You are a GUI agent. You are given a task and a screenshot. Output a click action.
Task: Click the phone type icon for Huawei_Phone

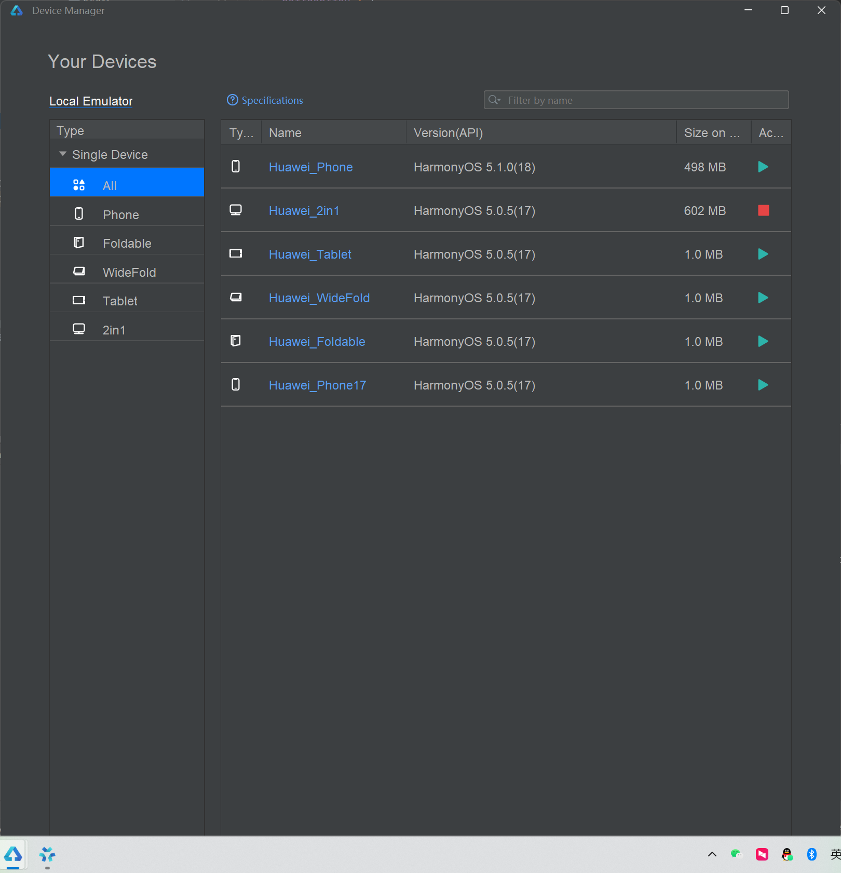tap(236, 166)
